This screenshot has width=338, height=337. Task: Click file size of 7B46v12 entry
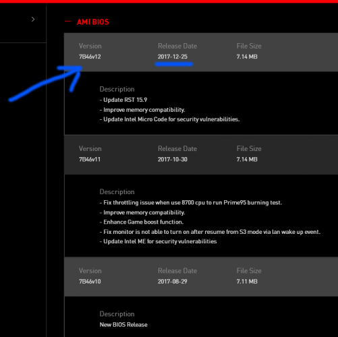tap(247, 57)
